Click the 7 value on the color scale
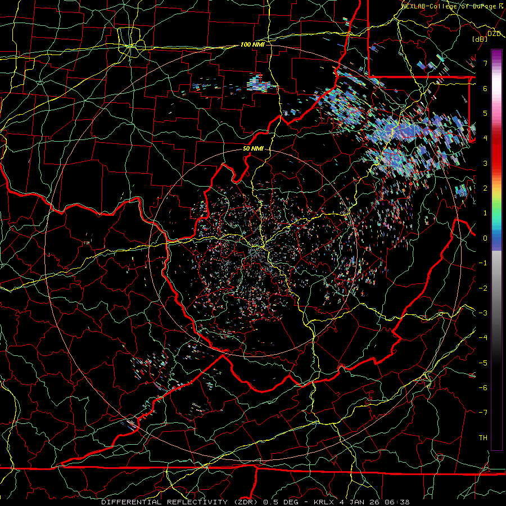The image size is (506, 506). [485, 63]
